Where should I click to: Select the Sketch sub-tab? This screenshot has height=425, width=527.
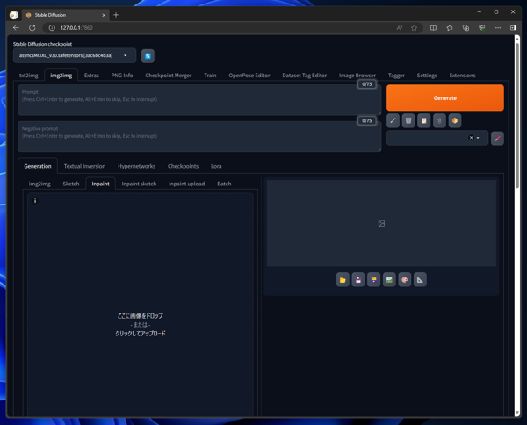pyautogui.click(x=71, y=184)
